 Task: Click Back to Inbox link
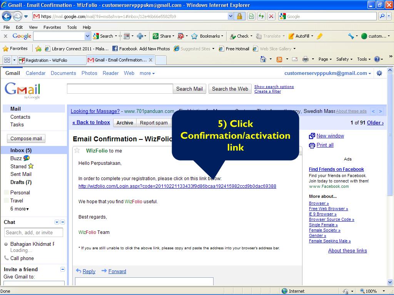(x=91, y=123)
